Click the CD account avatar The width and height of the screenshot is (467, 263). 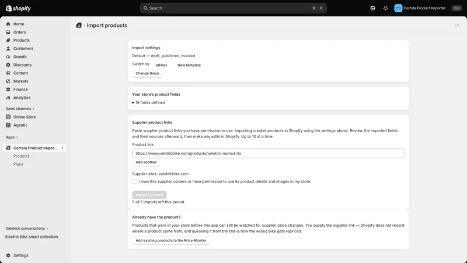(398, 8)
